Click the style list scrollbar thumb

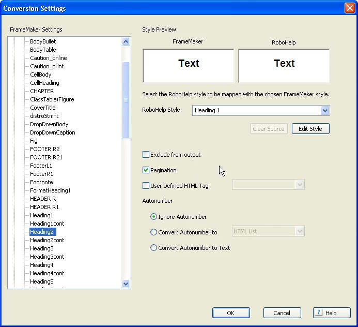click(126, 100)
